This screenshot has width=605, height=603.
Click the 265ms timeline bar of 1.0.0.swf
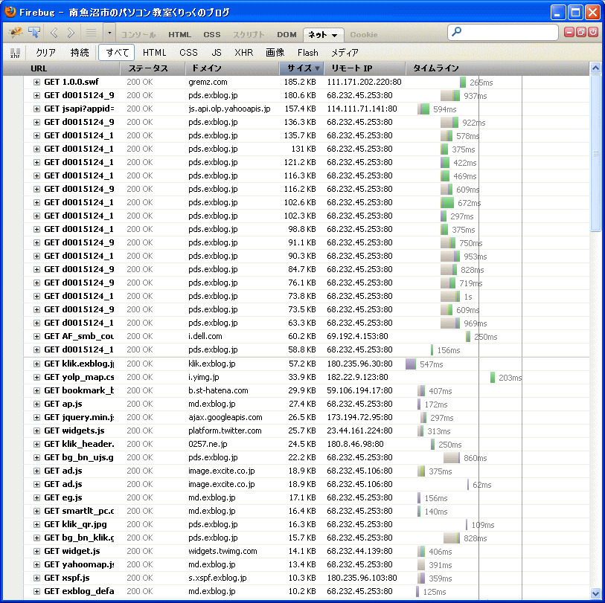pyautogui.click(x=463, y=82)
